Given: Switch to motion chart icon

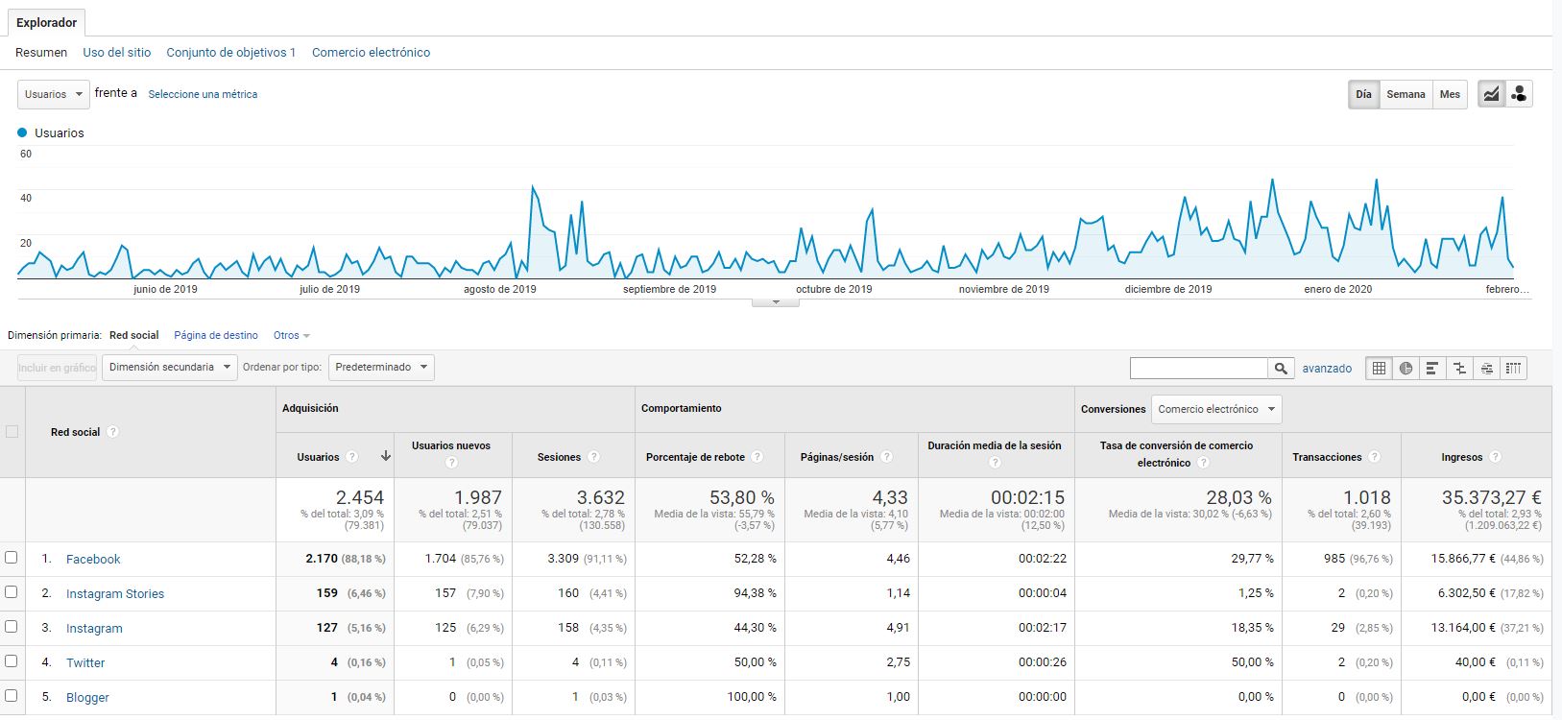Looking at the screenshot, I should 1519,94.
